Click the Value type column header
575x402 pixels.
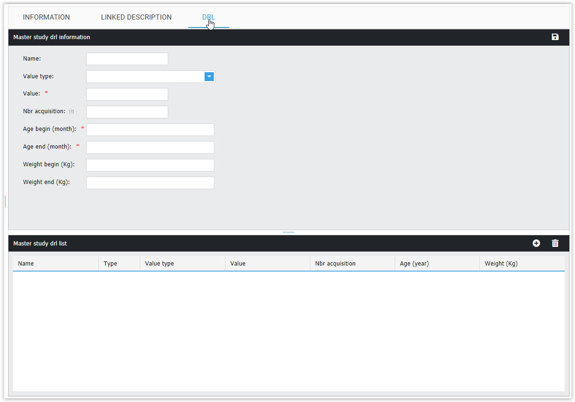(x=159, y=264)
